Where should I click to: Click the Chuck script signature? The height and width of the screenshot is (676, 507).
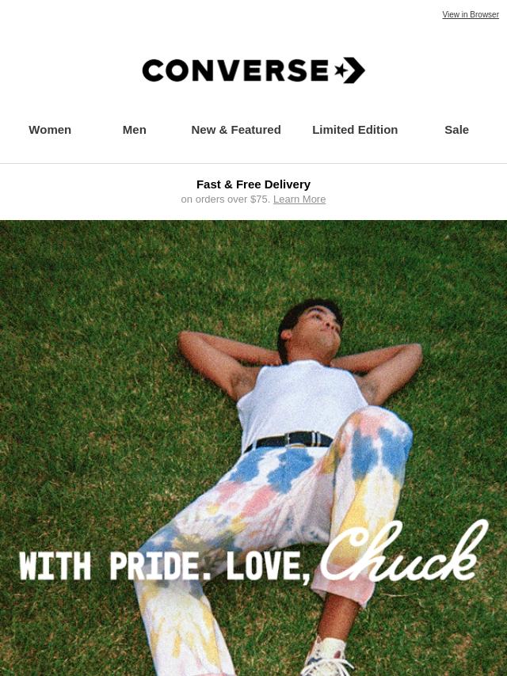click(404, 553)
